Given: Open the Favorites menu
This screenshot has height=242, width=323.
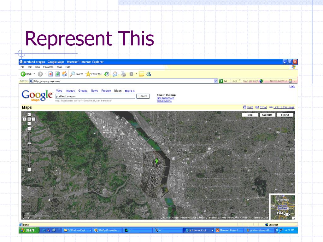Looking at the screenshot, I should [x=48, y=67].
